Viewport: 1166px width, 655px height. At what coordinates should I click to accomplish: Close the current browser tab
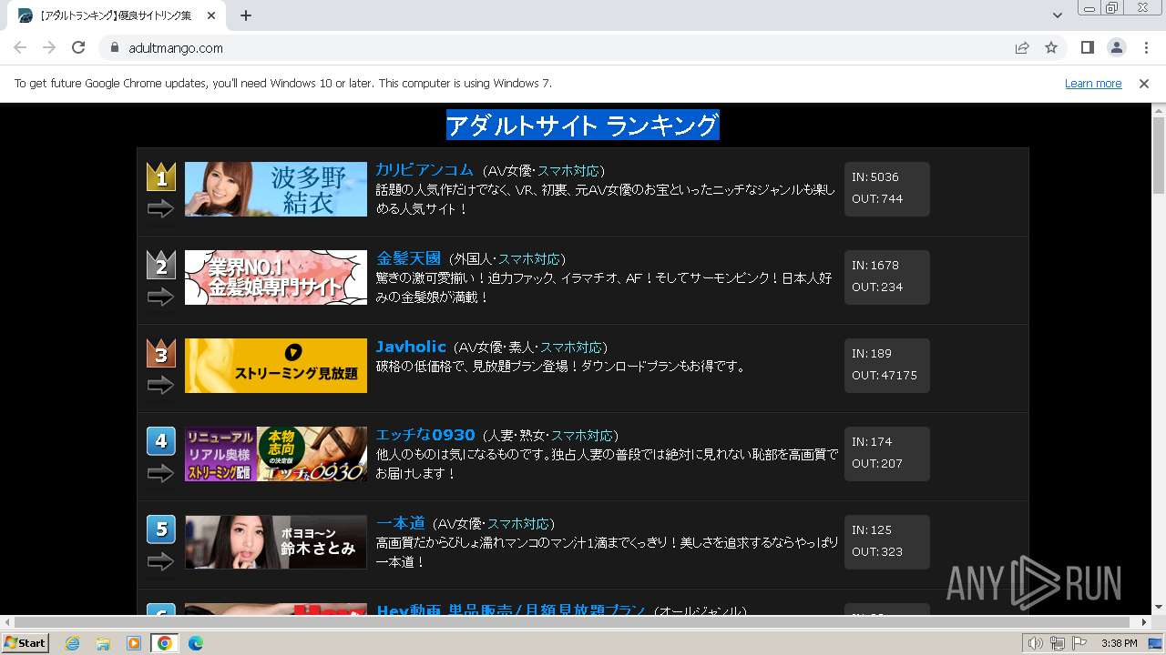212,15
